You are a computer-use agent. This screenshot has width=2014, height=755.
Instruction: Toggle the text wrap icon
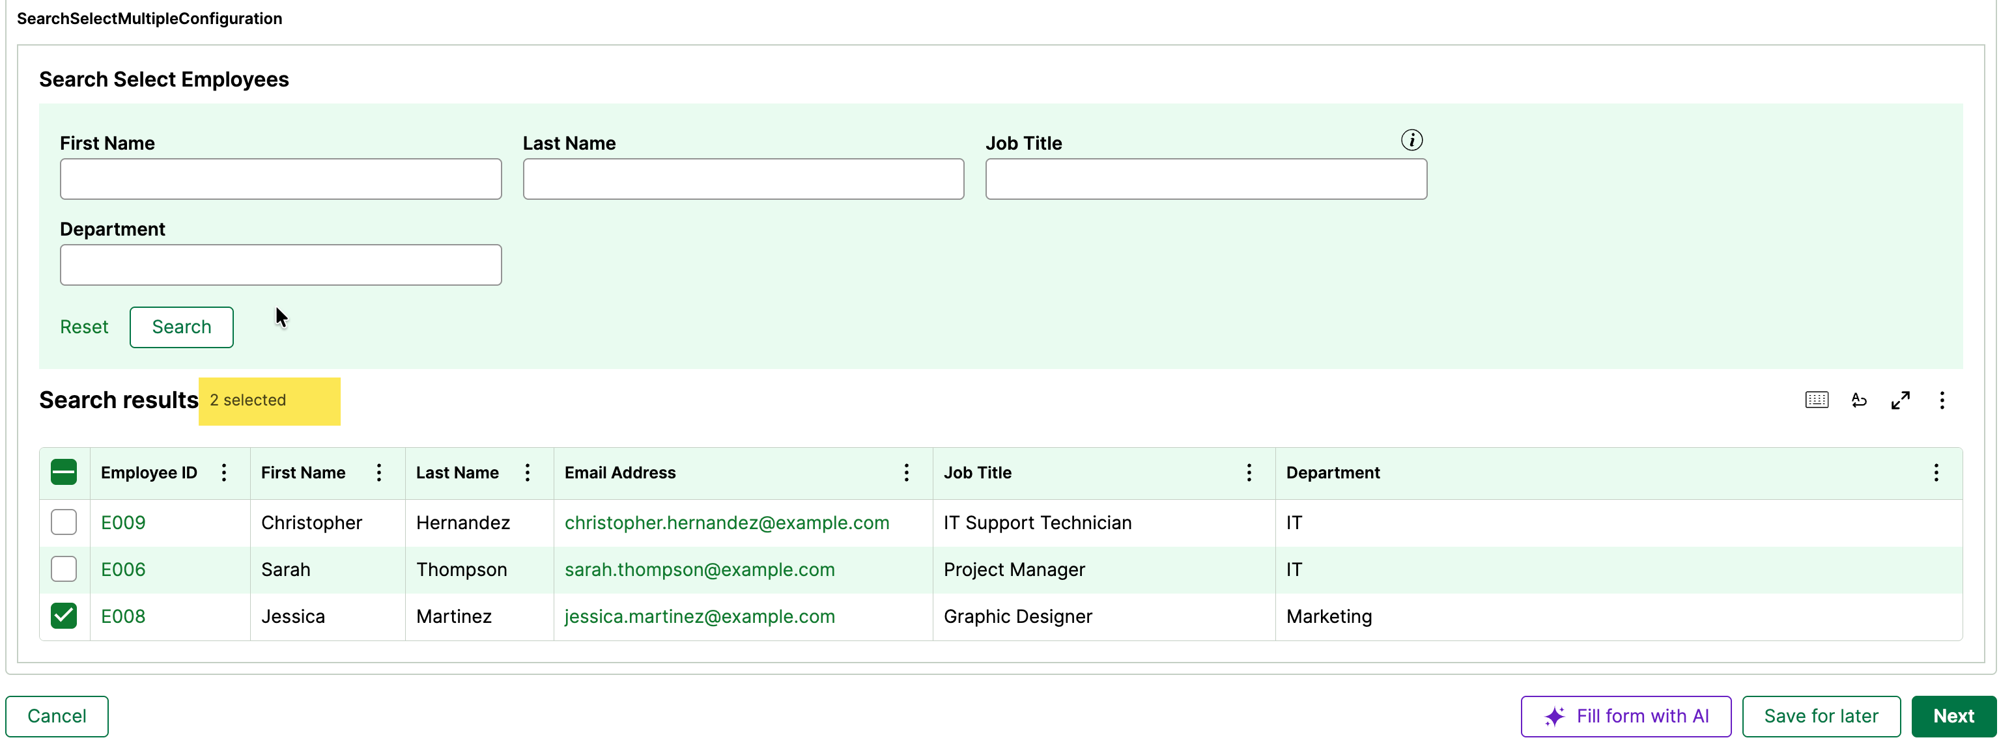pyautogui.click(x=1858, y=400)
